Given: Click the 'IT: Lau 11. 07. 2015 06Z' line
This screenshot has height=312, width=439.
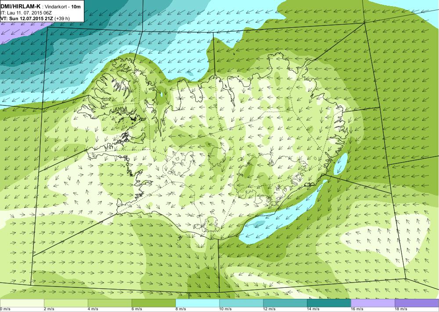Looking at the screenshot, I should (x=26, y=13).
